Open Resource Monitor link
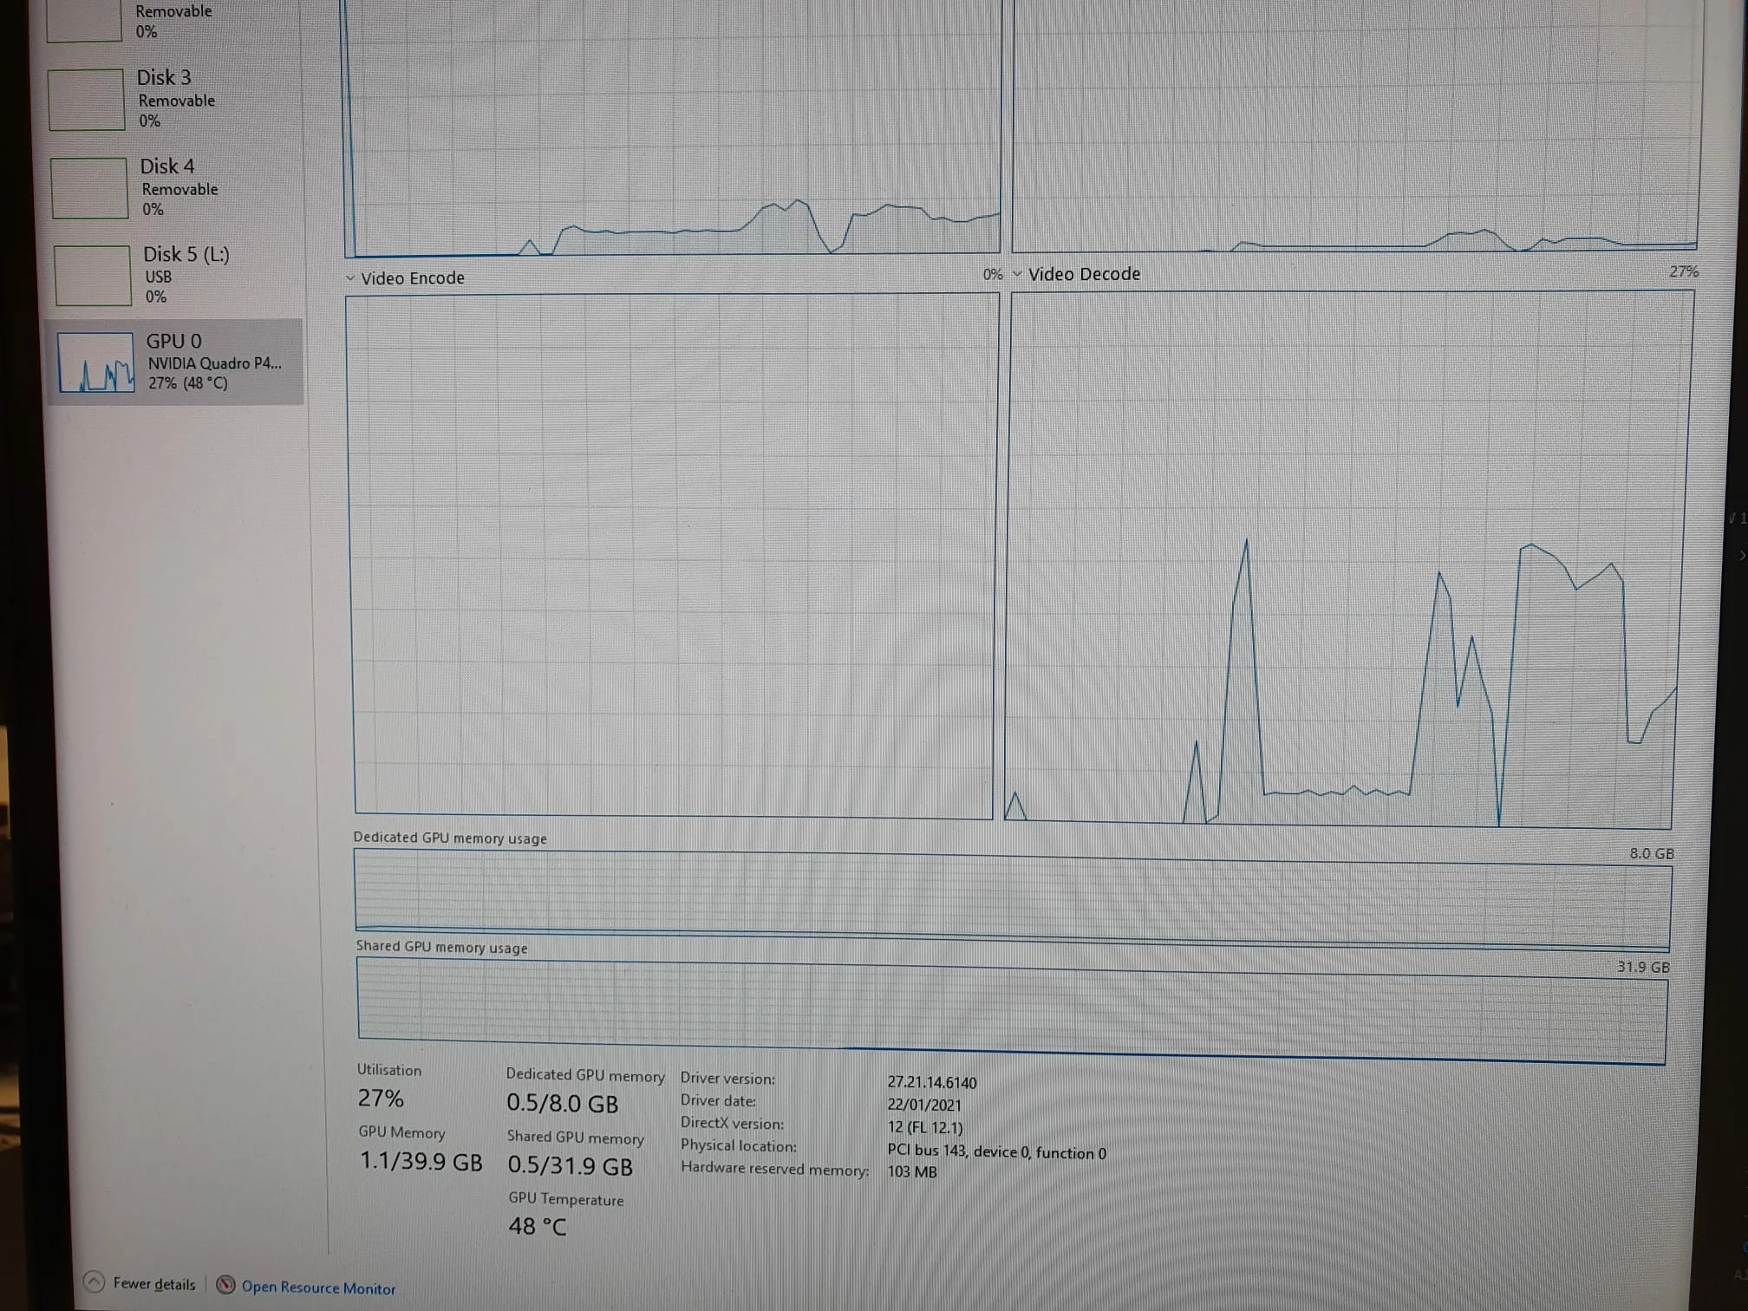Viewport: 1748px width, 1311px height. click(x=318, y=1288)
